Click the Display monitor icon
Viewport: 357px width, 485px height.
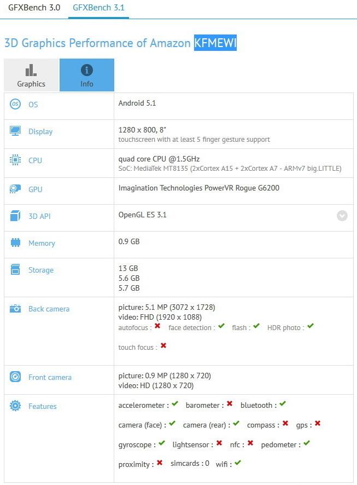click(15, 131)
